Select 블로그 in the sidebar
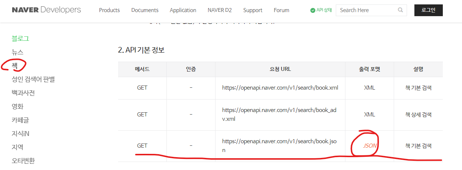The image size is (462, 170). coord(20,39)
